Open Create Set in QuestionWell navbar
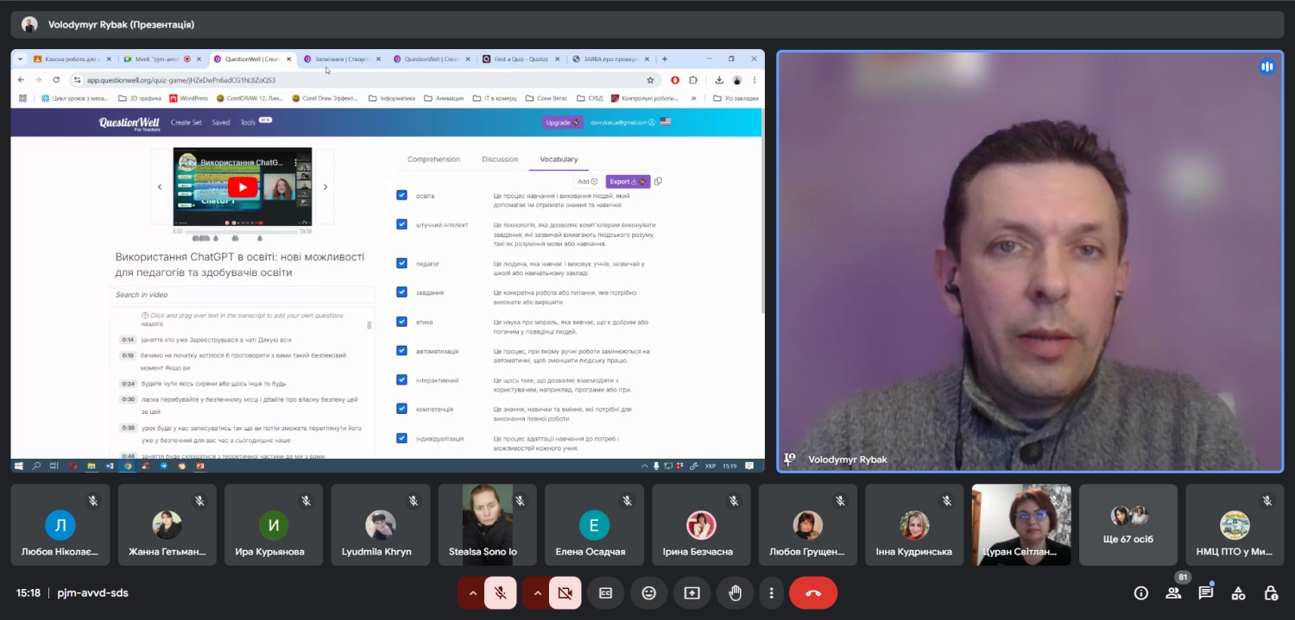 [186, 122]
